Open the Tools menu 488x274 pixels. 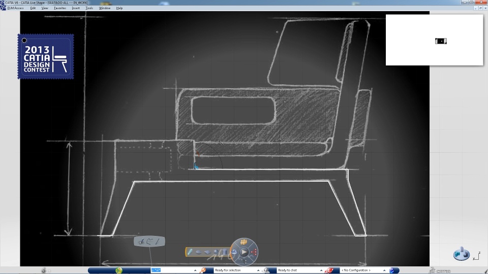point(89,8)
